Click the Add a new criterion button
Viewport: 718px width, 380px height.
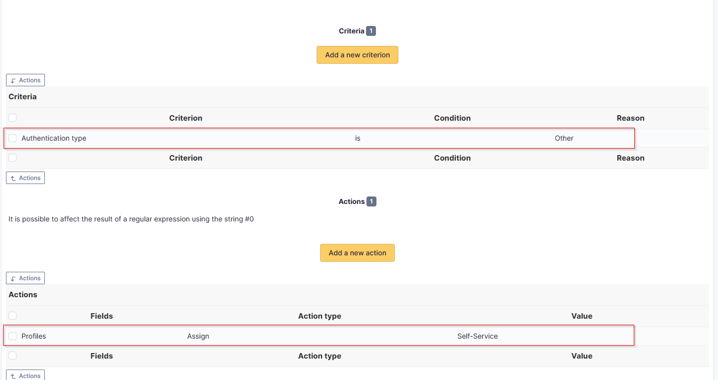(357, 55)
